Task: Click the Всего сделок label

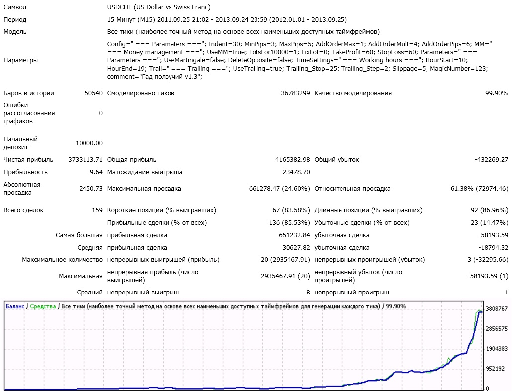Action: point(23,210)
